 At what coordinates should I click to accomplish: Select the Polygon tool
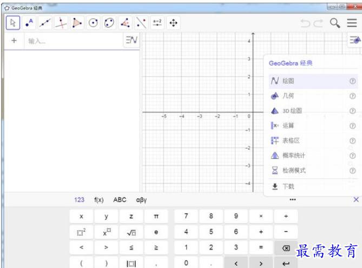pyautogui.click(x=77, y=23)
